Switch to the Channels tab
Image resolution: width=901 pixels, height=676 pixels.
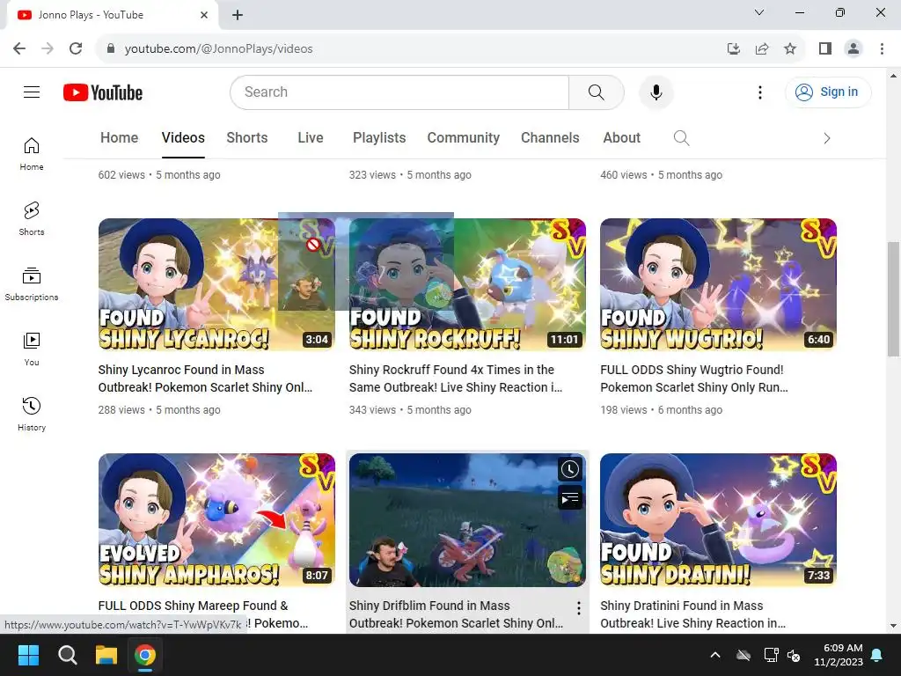pos(550,138)
